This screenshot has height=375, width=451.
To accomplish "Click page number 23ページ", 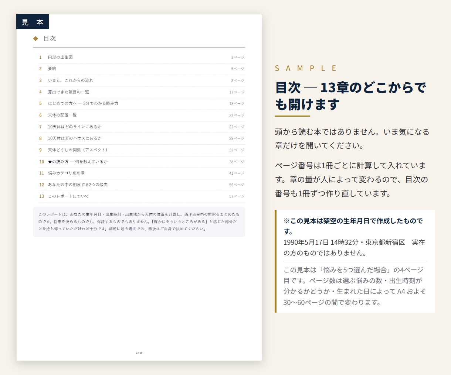I will point(237,127).
